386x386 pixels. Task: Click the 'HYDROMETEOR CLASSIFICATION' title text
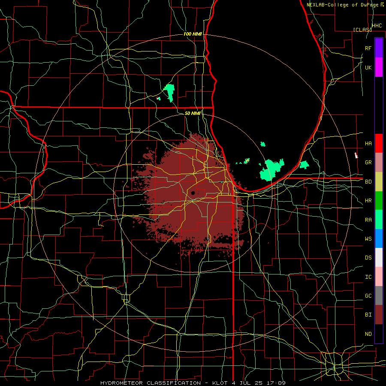point(151,383)
